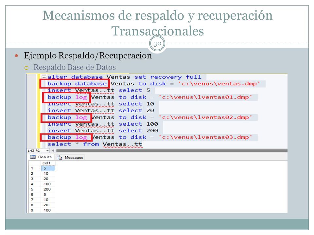Click the Results grid icon
Viewport: 314px width, 235px height.
[x=33, y=157]
